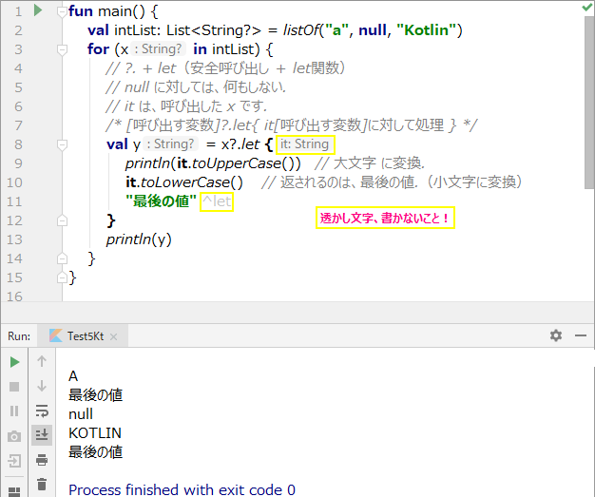595x497 pixels.
Task: Click the up arrow in the Run panel
Action: (42, 362)
